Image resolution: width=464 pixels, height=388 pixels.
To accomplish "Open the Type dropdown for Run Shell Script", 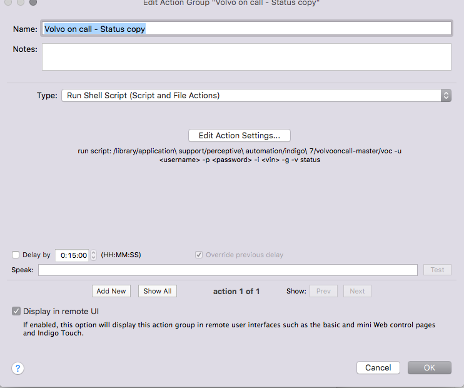I will (256, 95).
